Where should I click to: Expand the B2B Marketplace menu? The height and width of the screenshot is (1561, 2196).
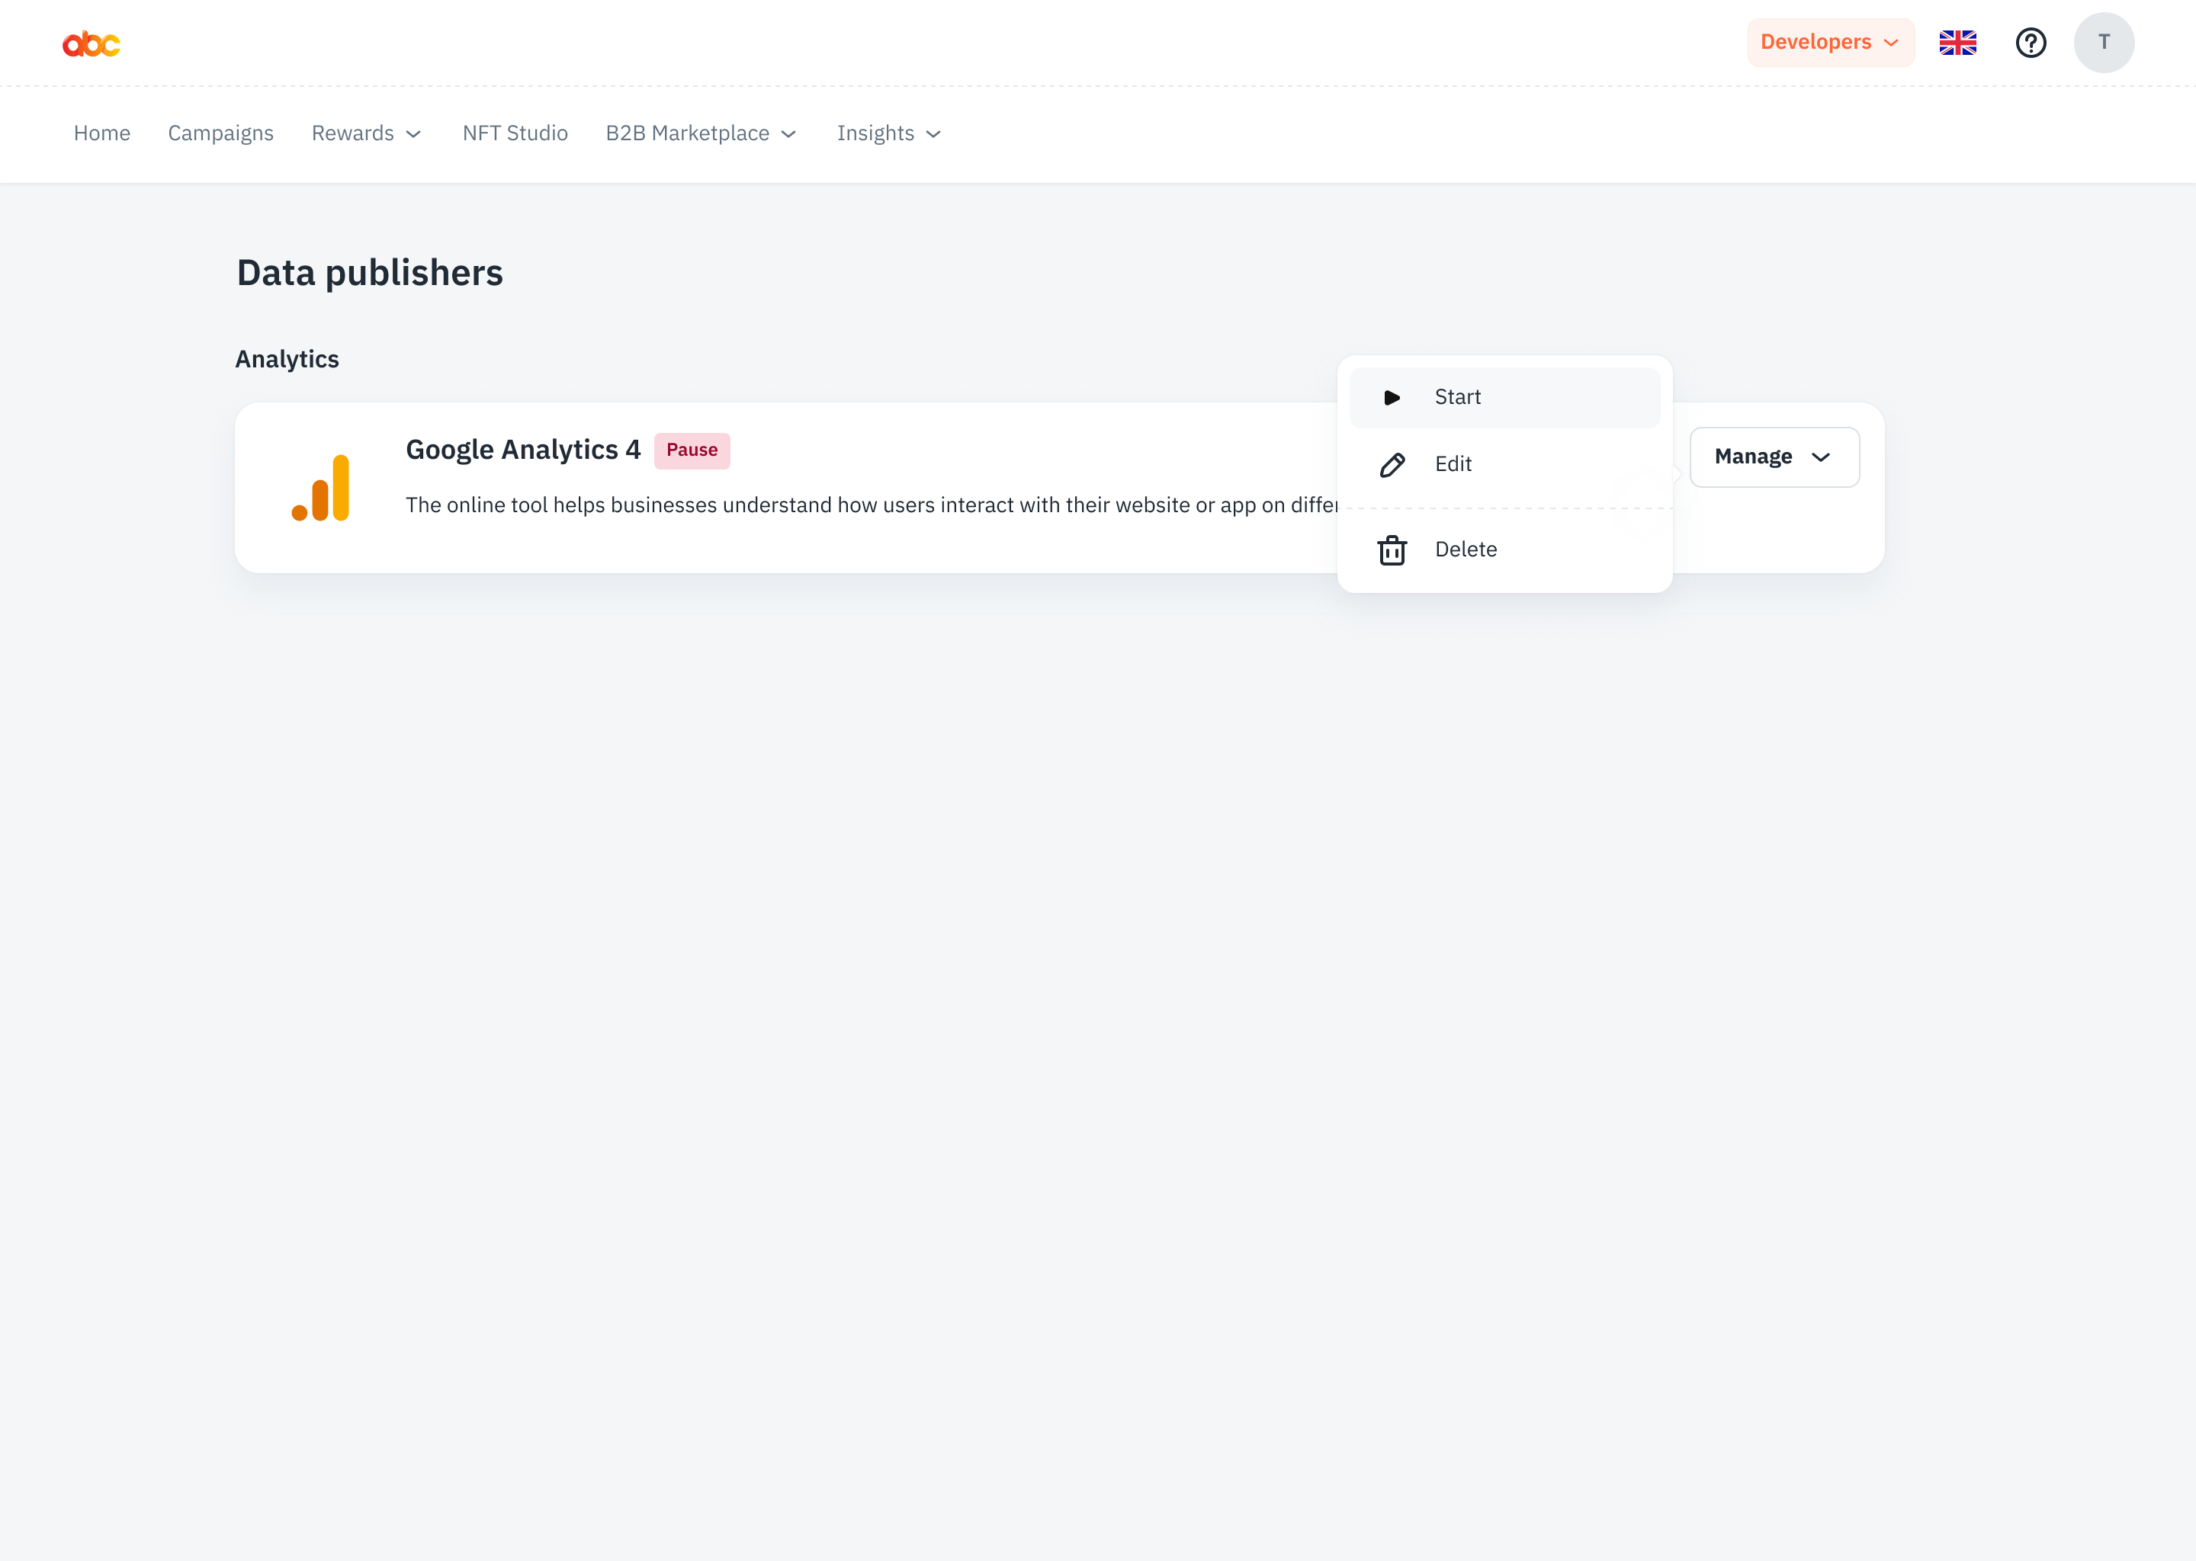coord(701,133)
